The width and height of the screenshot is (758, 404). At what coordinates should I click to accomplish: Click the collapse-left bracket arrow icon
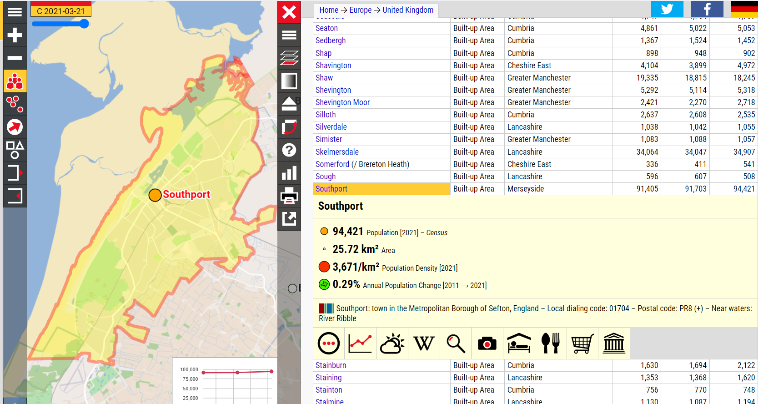coord(15,196)
